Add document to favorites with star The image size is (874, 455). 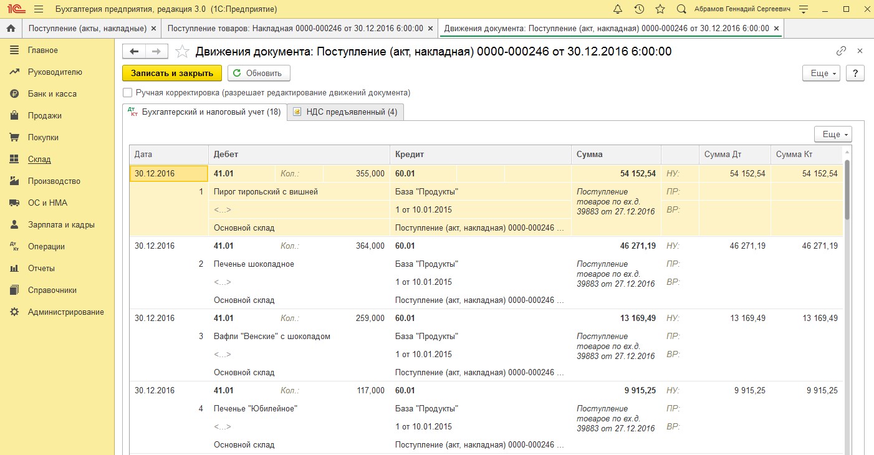click(182, 52)
